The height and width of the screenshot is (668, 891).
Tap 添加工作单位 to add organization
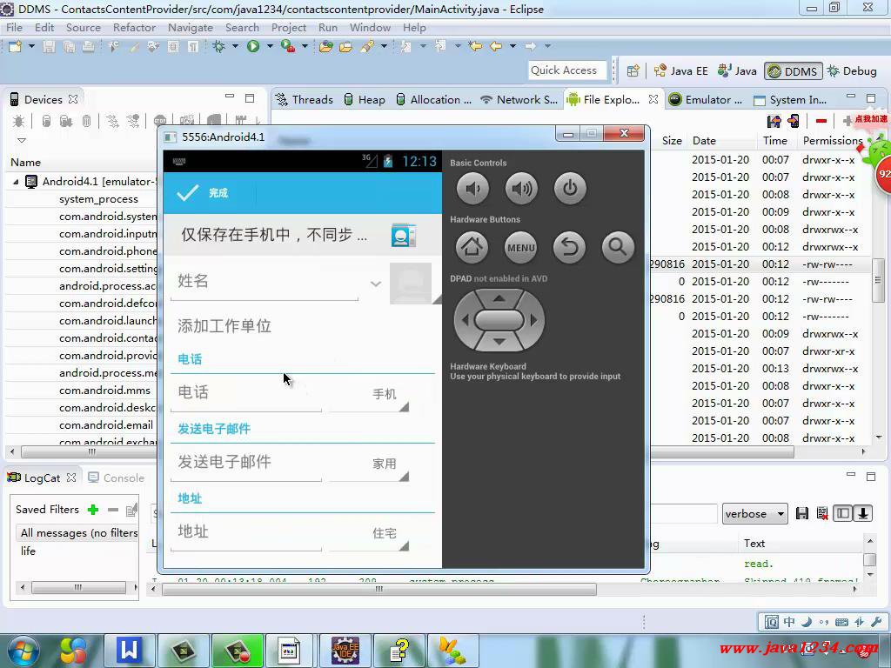pos(224,326)
